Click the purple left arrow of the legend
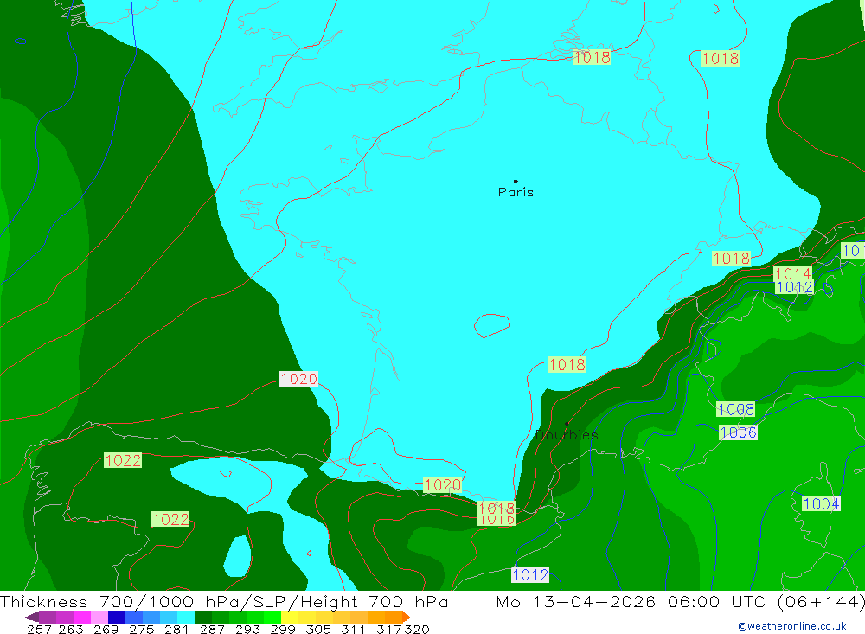This screenshot has height=634, width=865. point(31,617)
